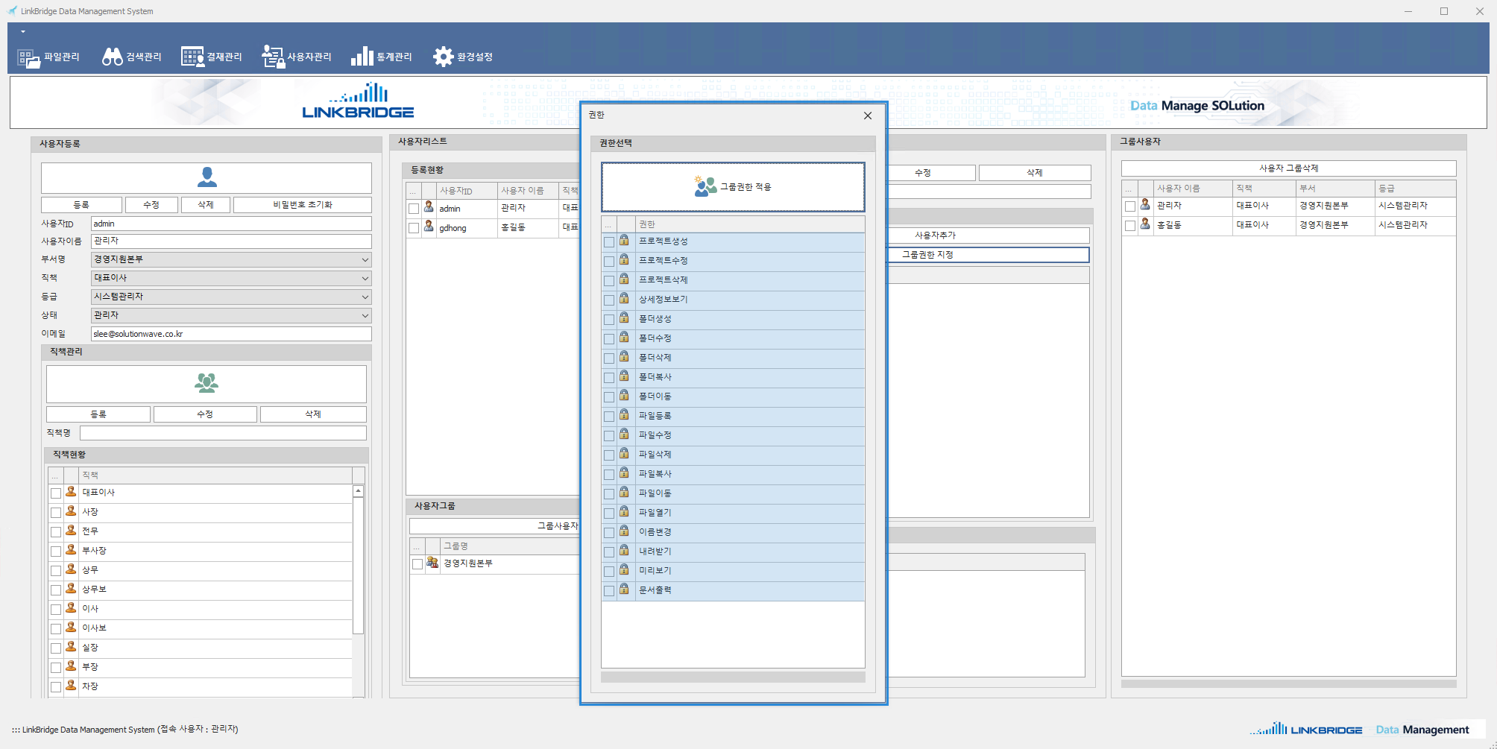This screenshot has width=1497, height=749.
Task: Check the 프로젝트삭제 permission checkbox
Action: click(609, 280)
